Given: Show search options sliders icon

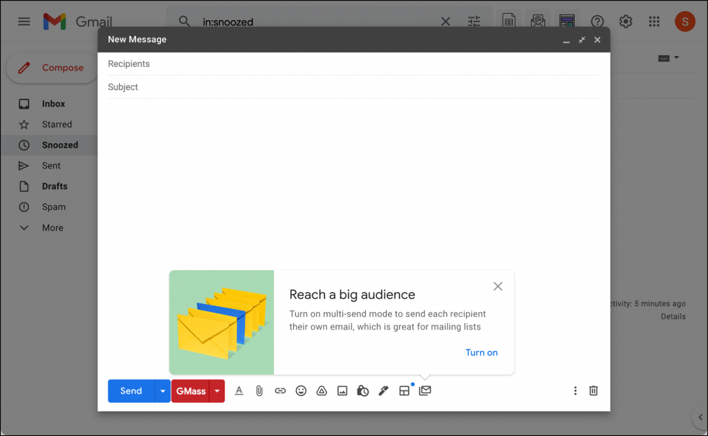Looking at the screenshot, I should [x=474, y=21].
